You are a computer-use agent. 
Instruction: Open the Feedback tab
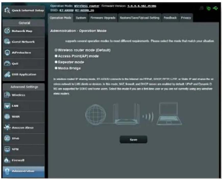point(170,18)
